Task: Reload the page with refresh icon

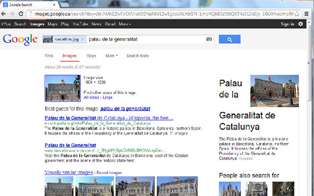Action: tap(21, 14)
